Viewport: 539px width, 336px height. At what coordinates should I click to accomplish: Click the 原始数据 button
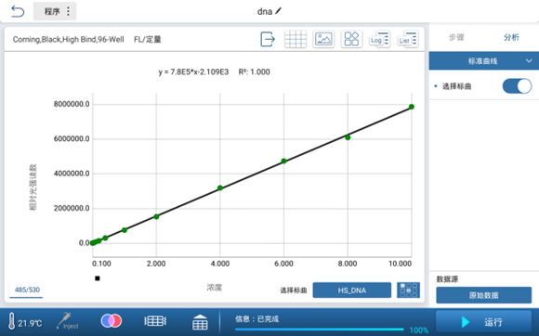(483, 295)
